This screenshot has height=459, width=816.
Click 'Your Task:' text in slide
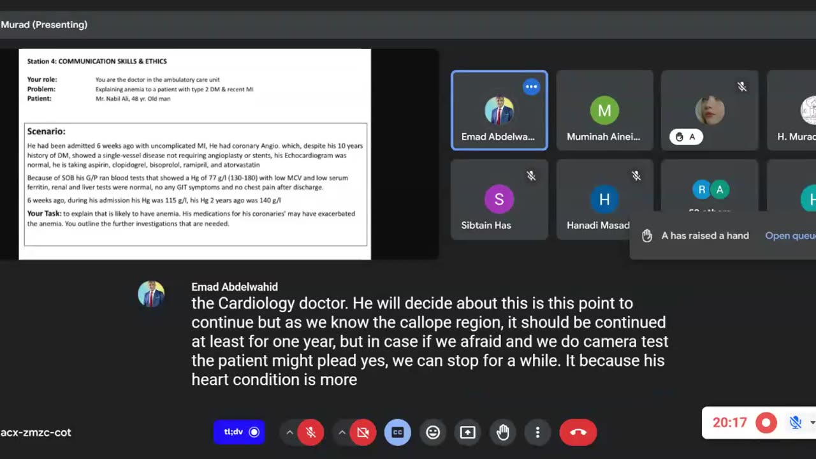coord(44,214)
